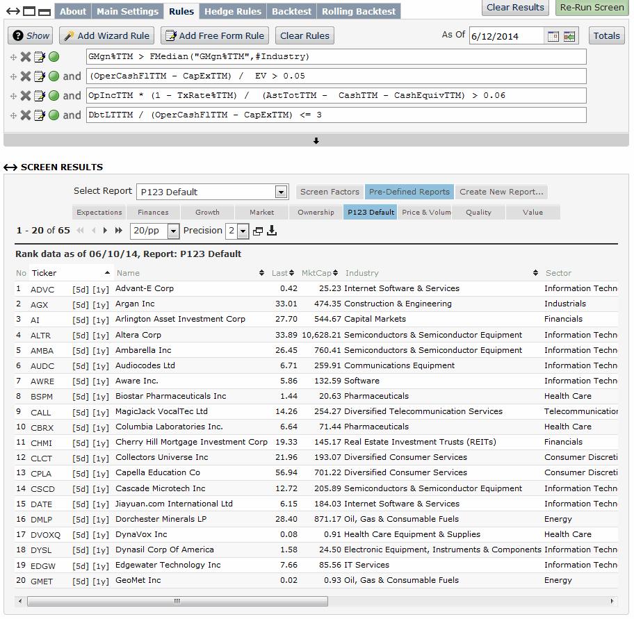This screenshot has width=634, height=619.
Task: Select the Ownership report tab
Action: (316, 212)
